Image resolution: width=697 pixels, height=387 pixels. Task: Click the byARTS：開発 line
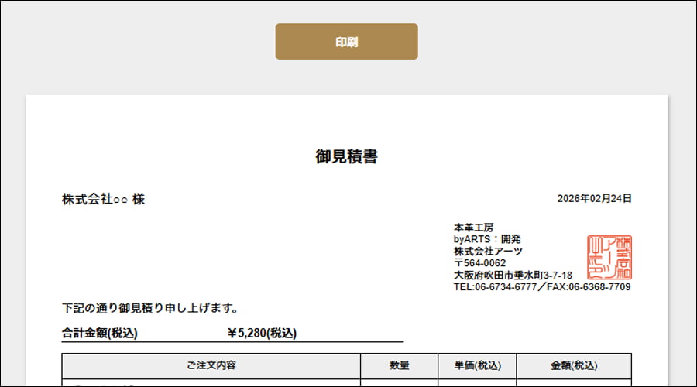tap(487, 239)
